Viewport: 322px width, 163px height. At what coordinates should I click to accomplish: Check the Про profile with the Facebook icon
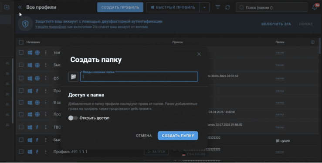[21, 90]
